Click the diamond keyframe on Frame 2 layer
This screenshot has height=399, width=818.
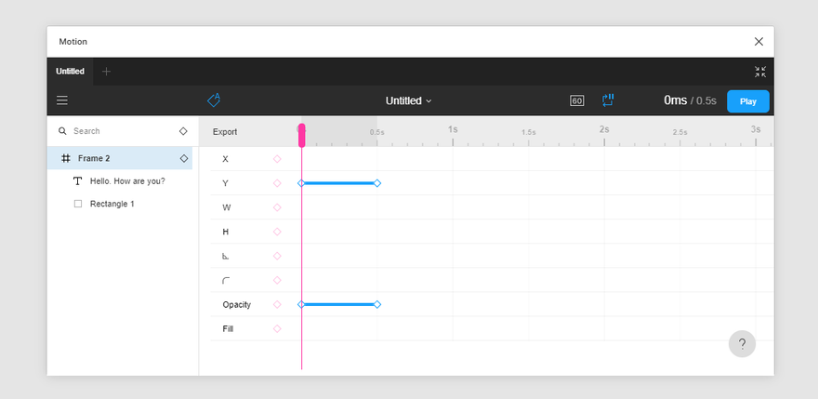click(x=184, y=158)
